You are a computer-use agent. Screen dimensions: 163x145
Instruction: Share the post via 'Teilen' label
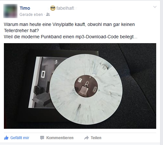(x=96, y=138)
